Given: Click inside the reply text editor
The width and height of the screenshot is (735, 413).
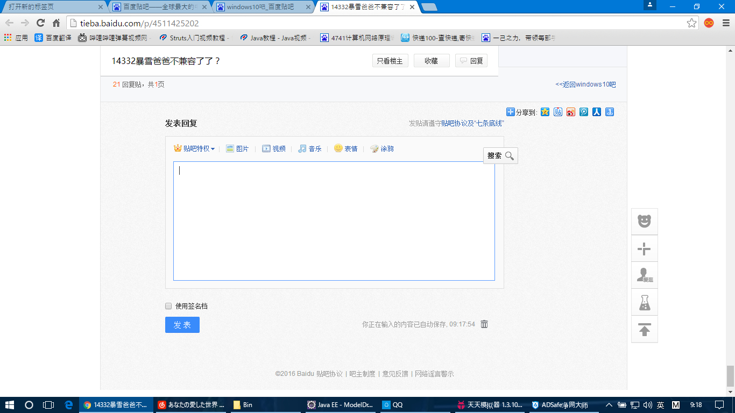Looking at the screenshot, I should (x=334, y=221).
